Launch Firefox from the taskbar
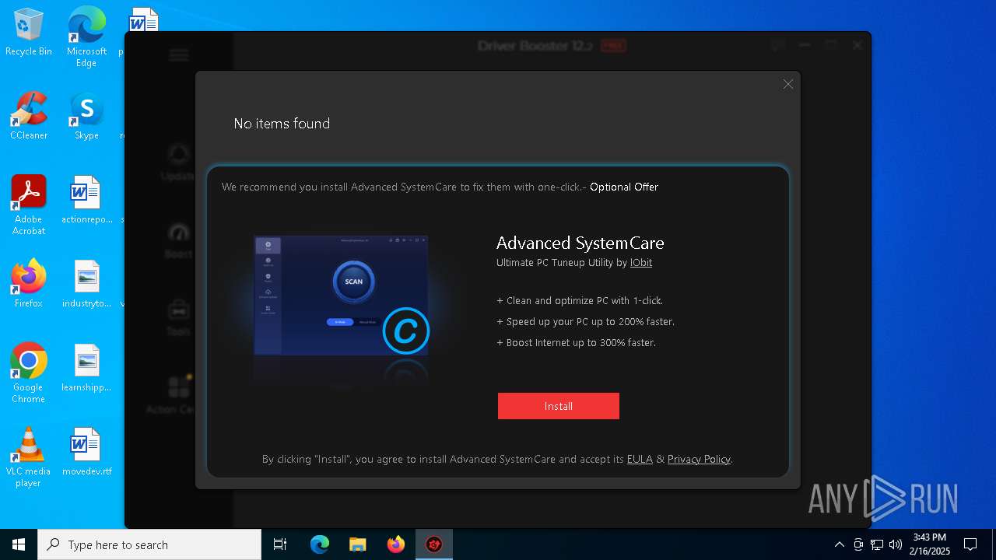This screenshot has width=996, height=560. coord(396,544)
